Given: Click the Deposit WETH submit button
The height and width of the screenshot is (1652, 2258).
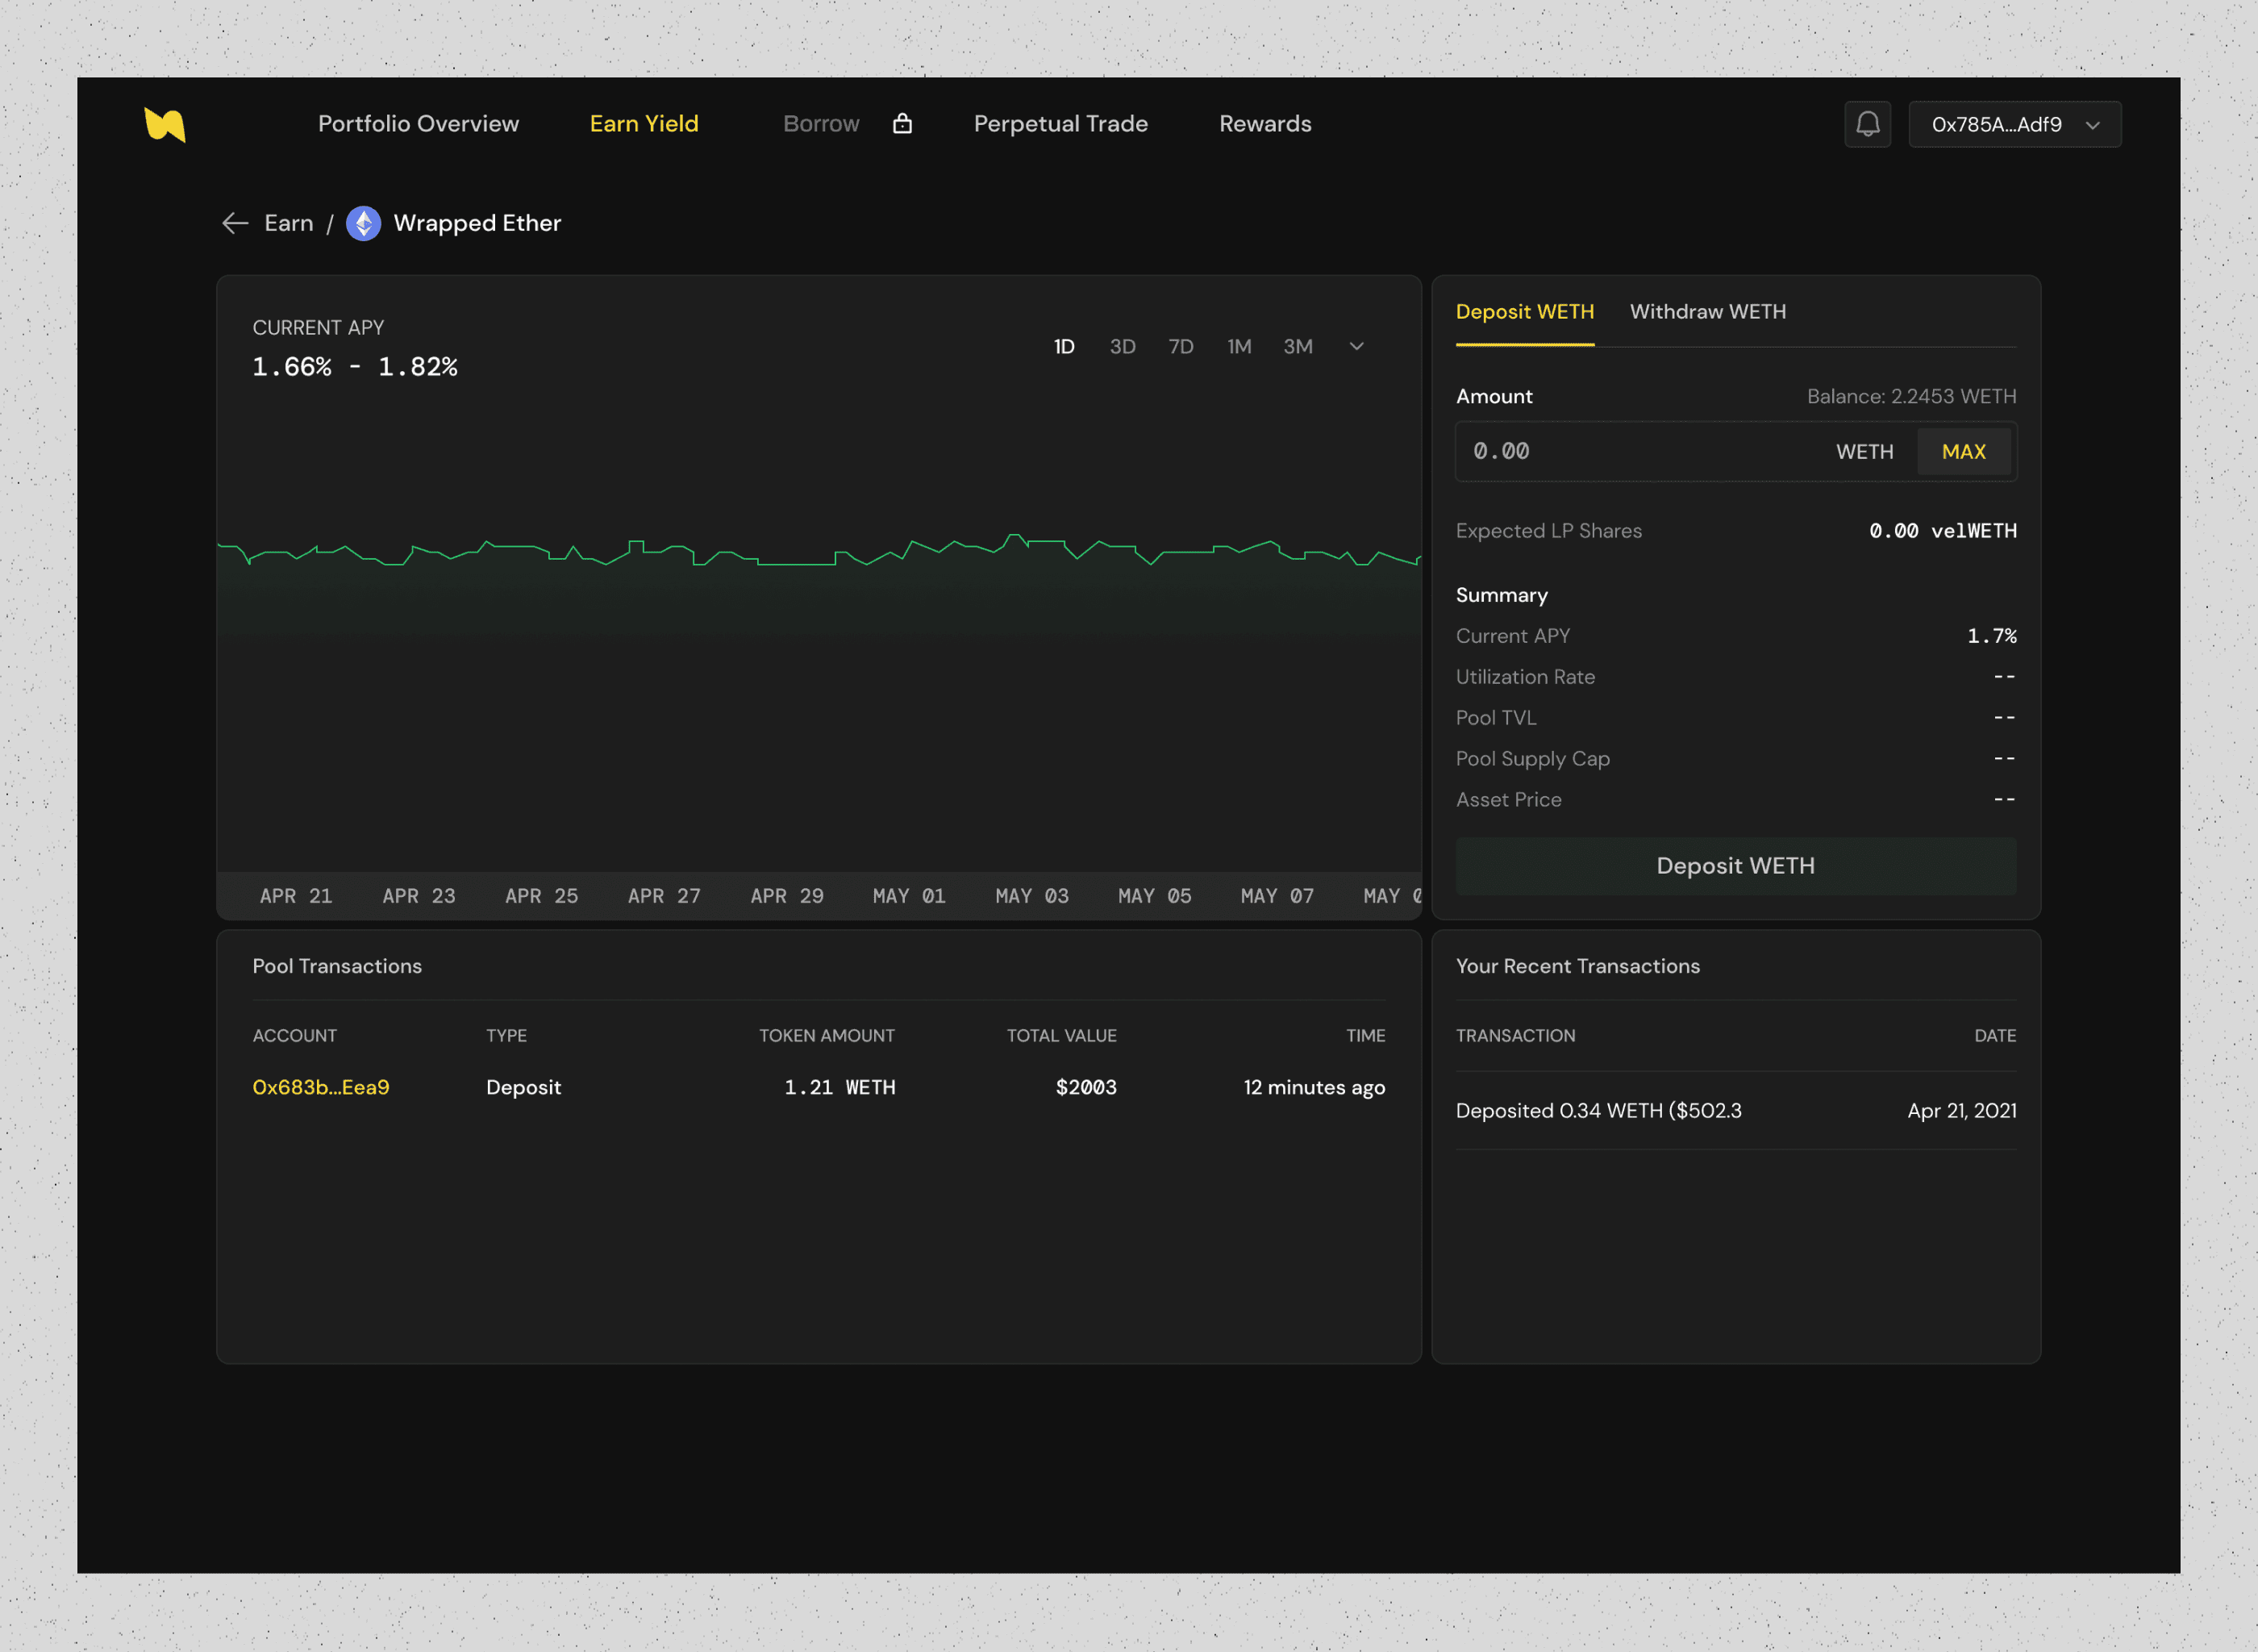Looking at the screenshot, I should coord(1735,865).
